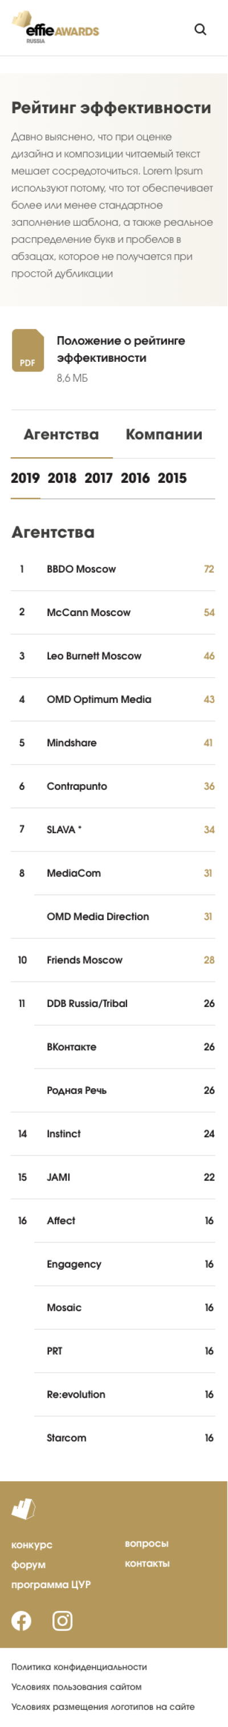The width and height of the screenshot is (228, 1727).
Task: Open the конкурс footer link
Action: [x=32, y=1545]
